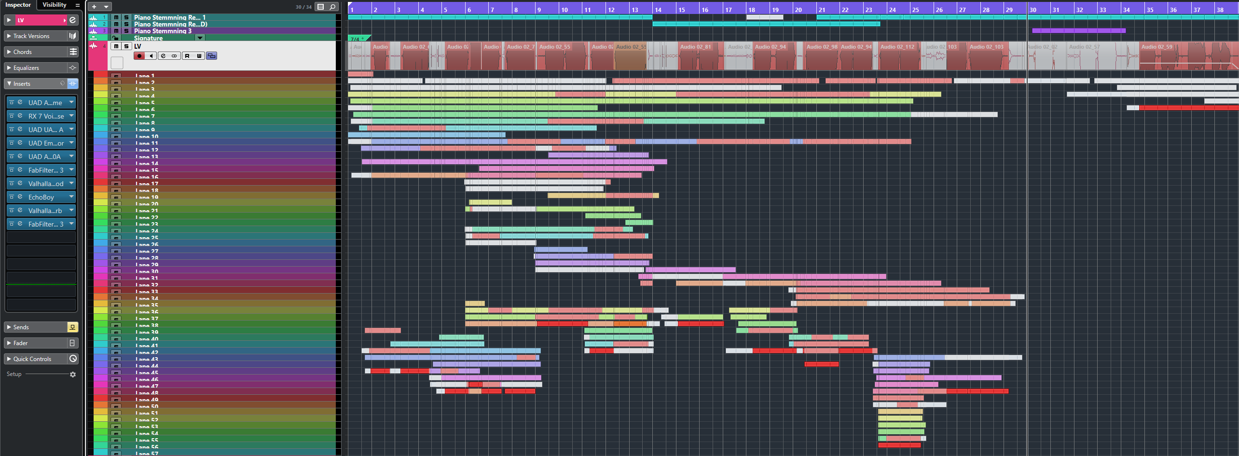Click the Record Enable button on the LV track
The width and height of the screenshot is (1239, 456).
[139, 56]
